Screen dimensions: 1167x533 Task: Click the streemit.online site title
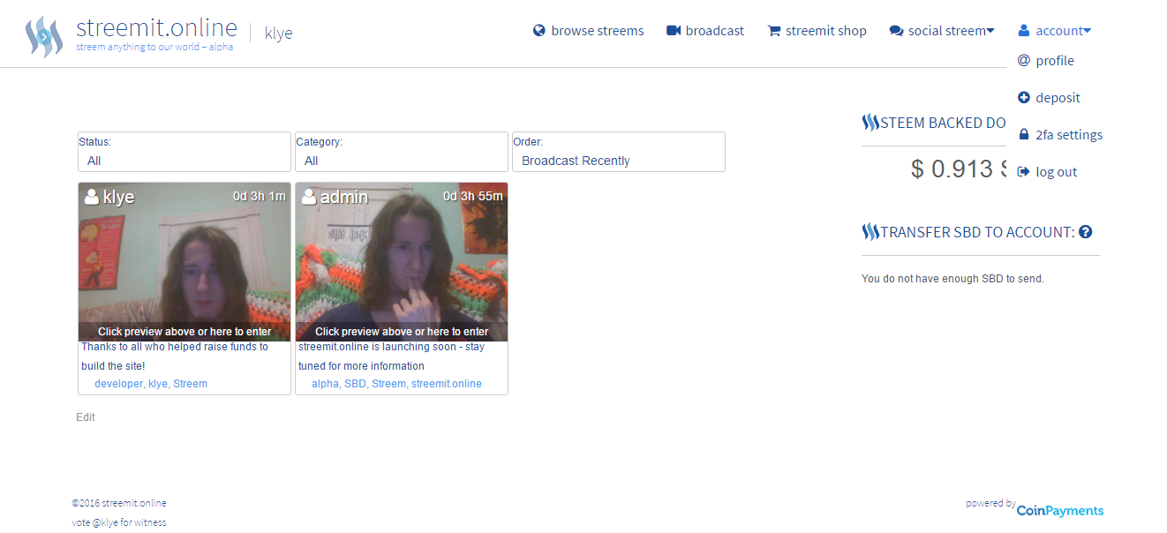tap(156, 27)
